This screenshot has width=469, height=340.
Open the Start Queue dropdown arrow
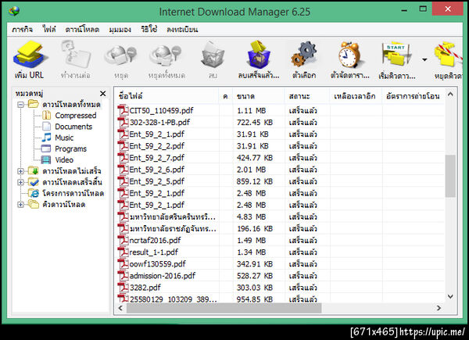pyautogui.click(x=424, y=60)
